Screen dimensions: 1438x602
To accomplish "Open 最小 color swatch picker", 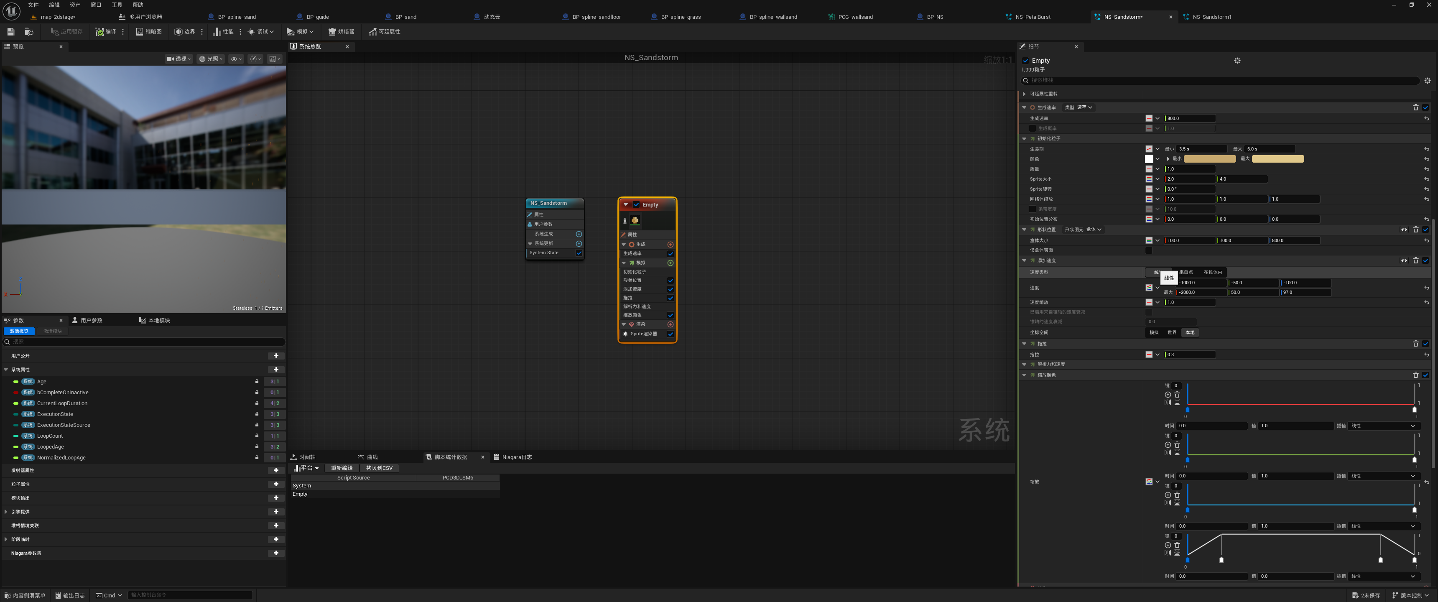I will (x=1210, y=159).
